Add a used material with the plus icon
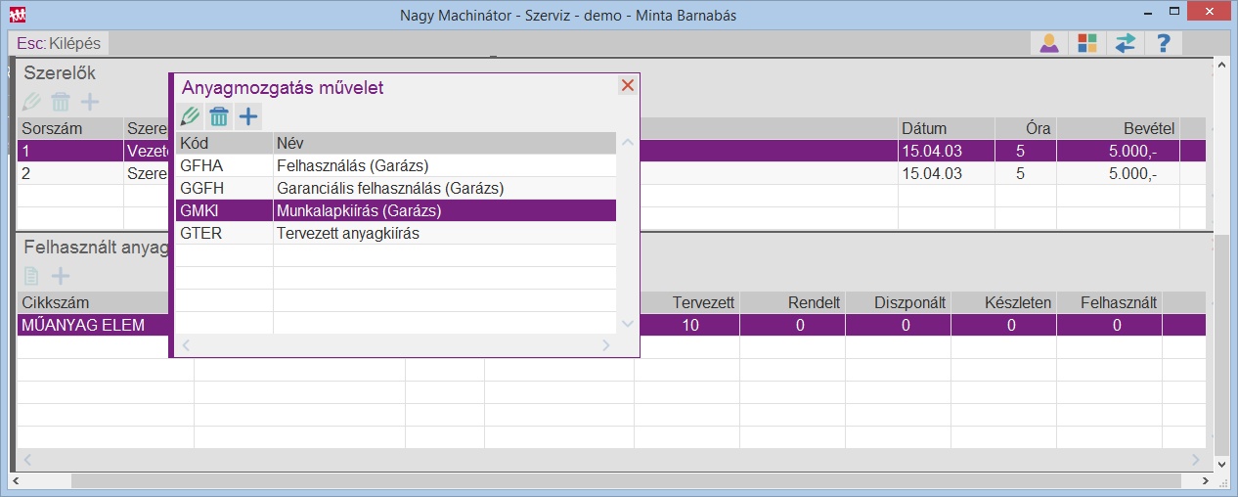Viewport: 1238px width, 497px height. pyautogui.click(x=61, y=277)
